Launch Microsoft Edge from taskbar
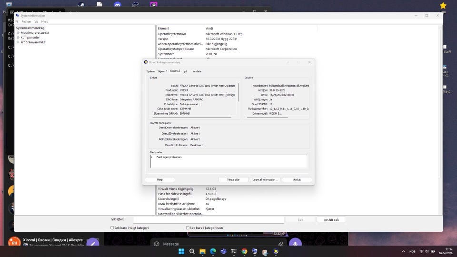 click(213, 251)
